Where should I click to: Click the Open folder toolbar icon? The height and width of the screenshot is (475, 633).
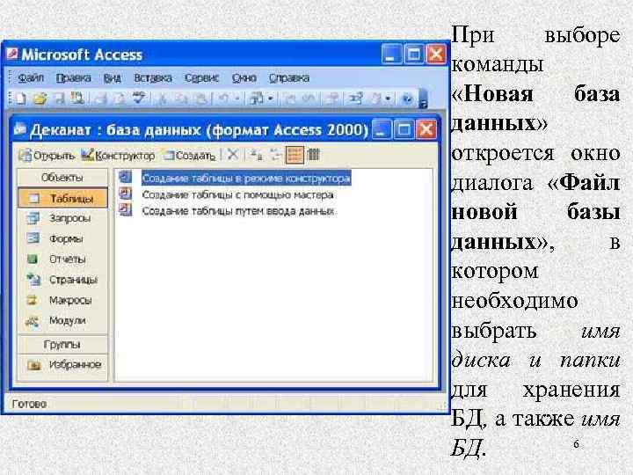40,99
